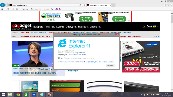Open the Обсудить menu on gagadget
This screenshot has width=173, height=97.
click(x=71, y=27)
